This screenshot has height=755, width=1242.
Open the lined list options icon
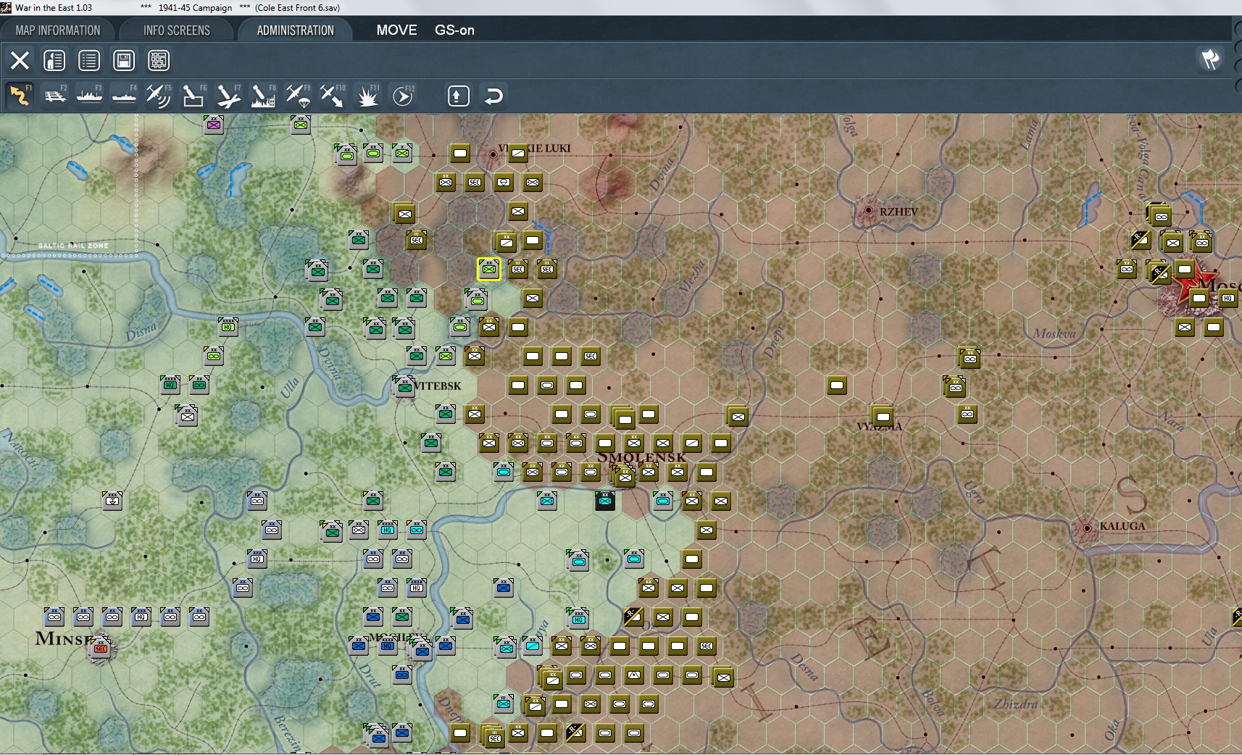[x=89, y=60]
